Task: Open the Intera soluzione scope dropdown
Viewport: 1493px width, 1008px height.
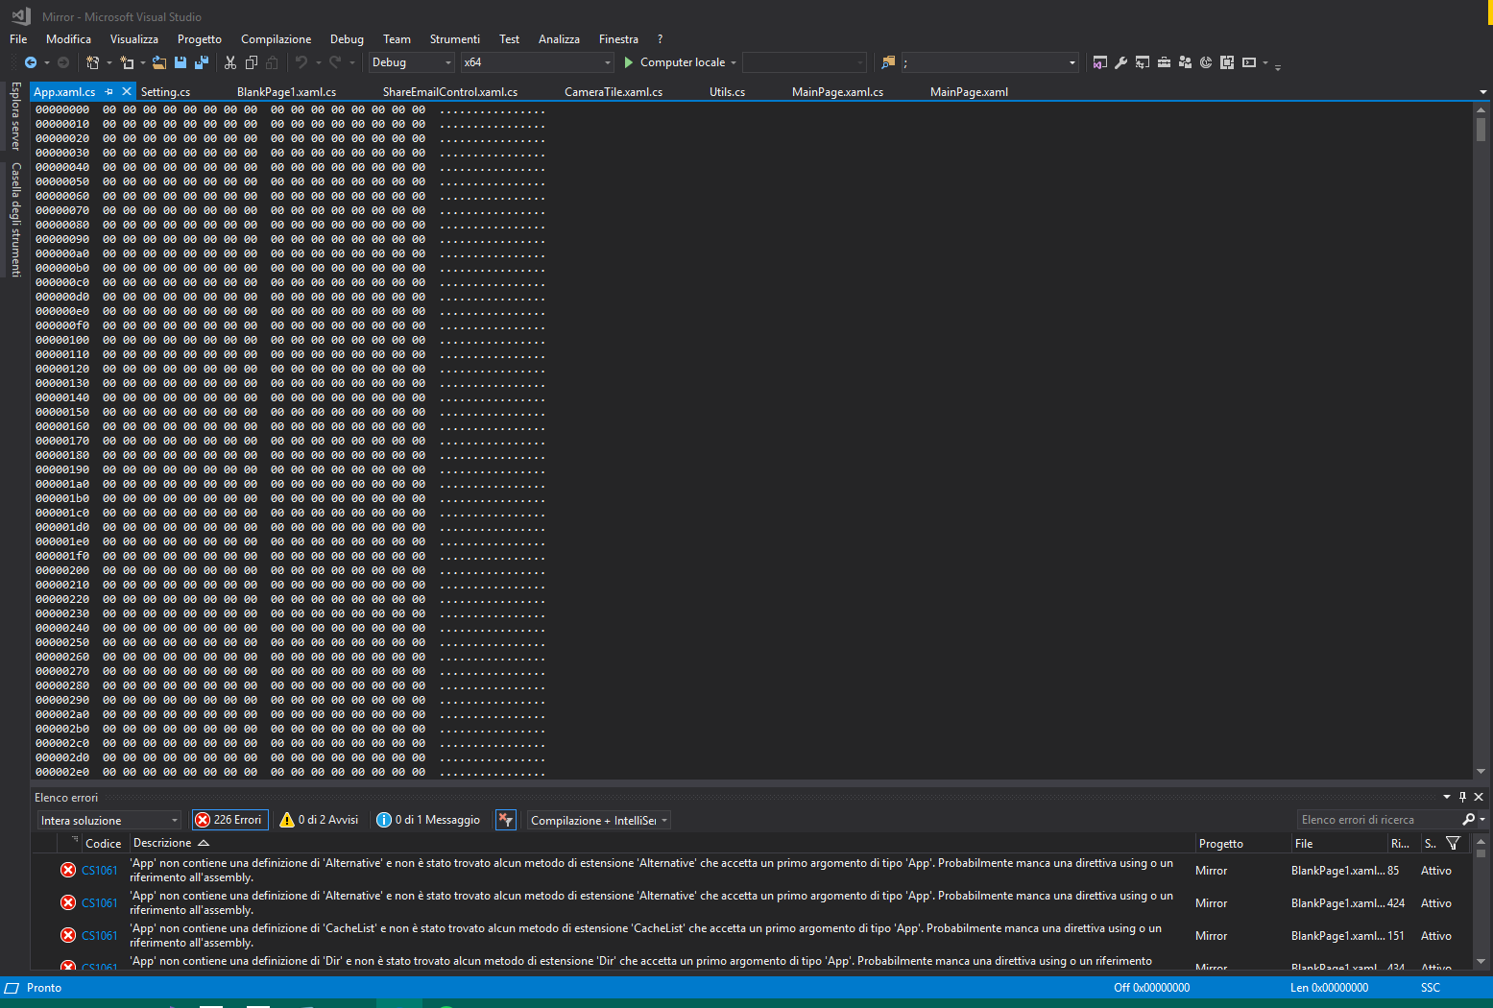Action: point(109,820)
